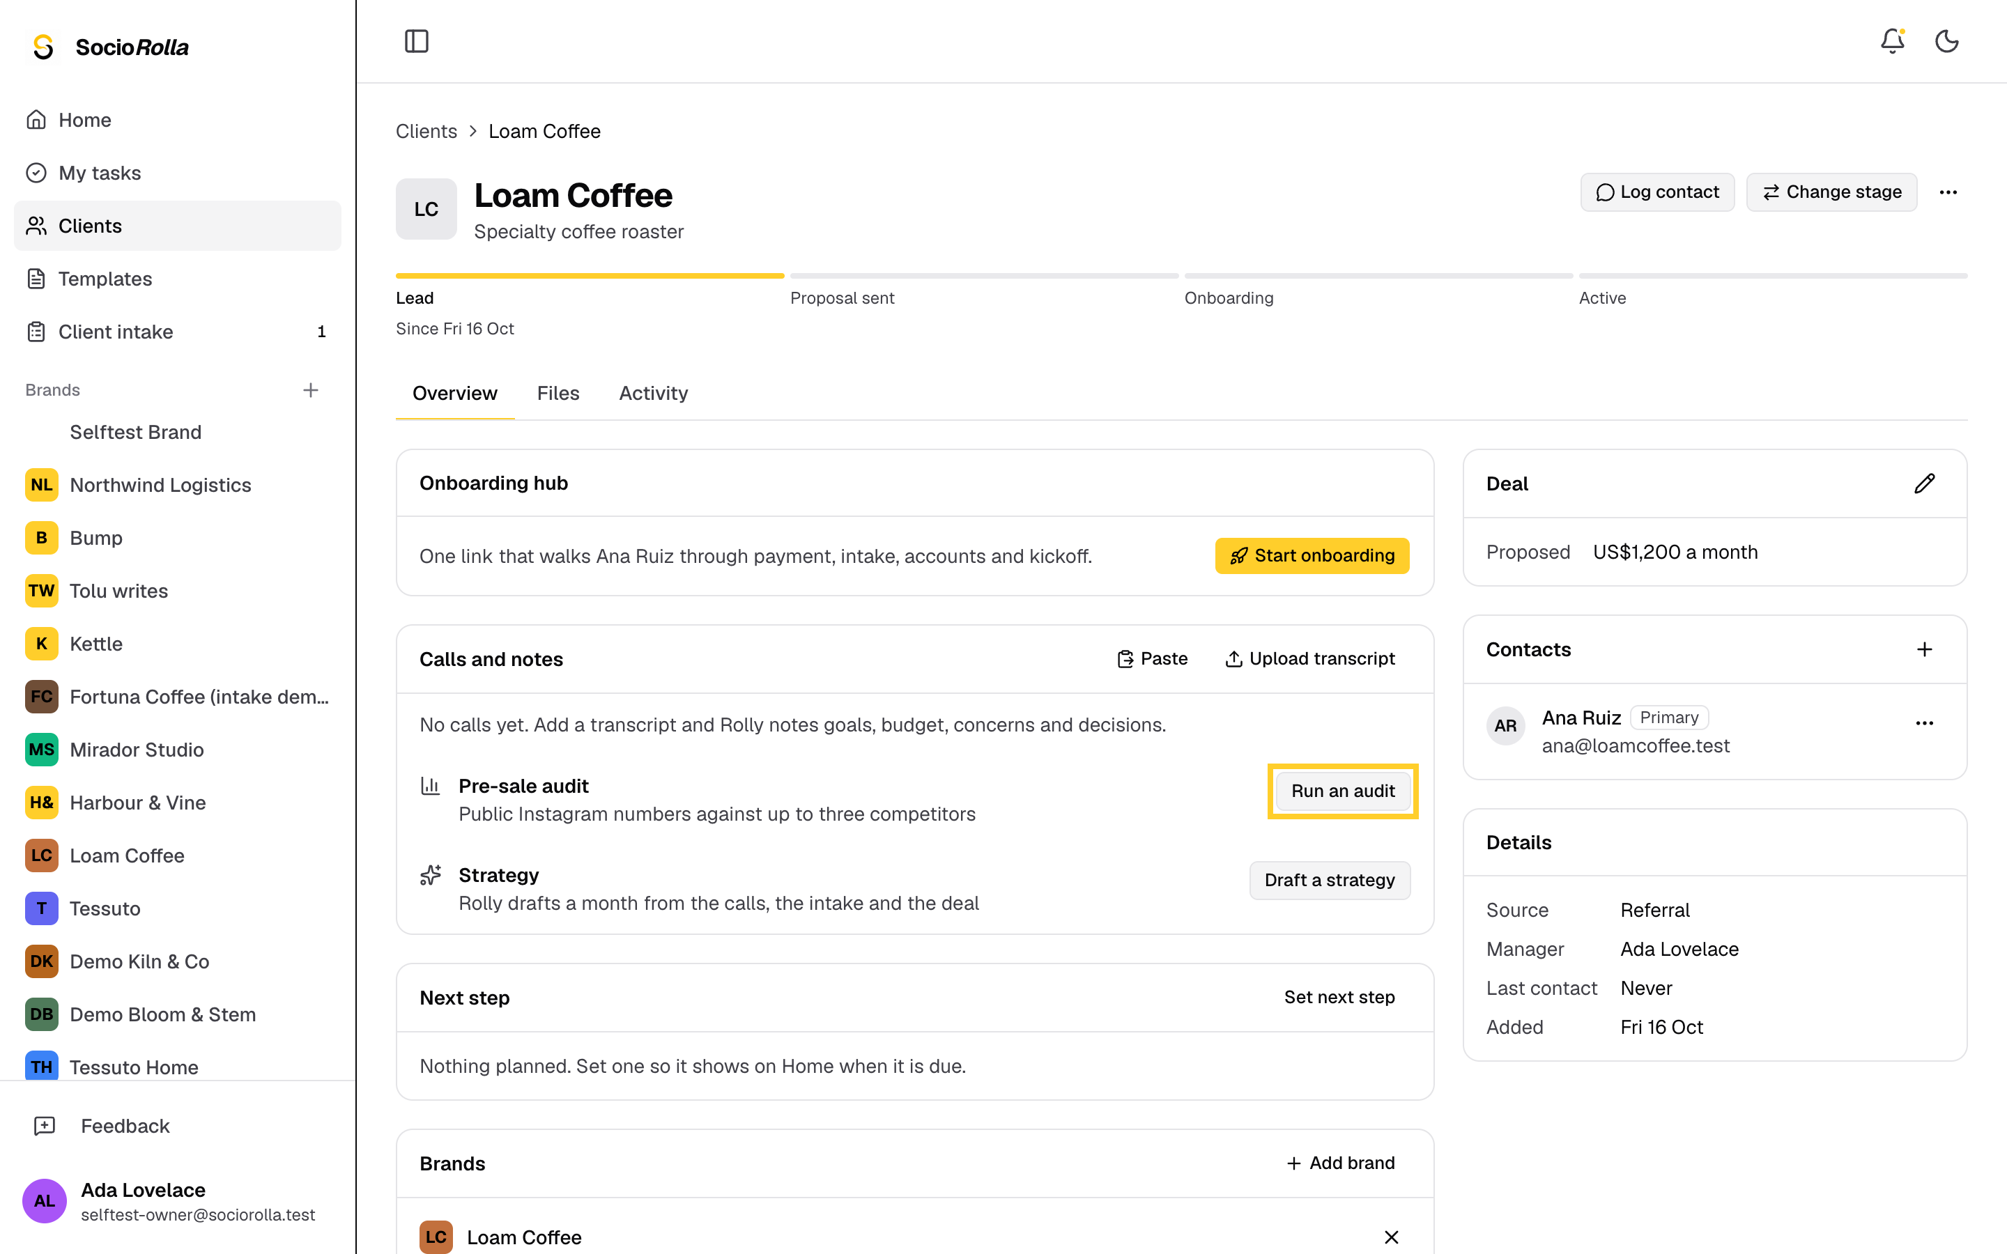Click the Referral source value
Screen dimensions: 2007x1254
pyautogui.click(x=1654, y=910)
